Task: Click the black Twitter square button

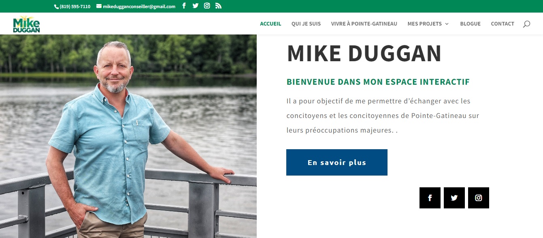Action: click(x=454, y=198)
